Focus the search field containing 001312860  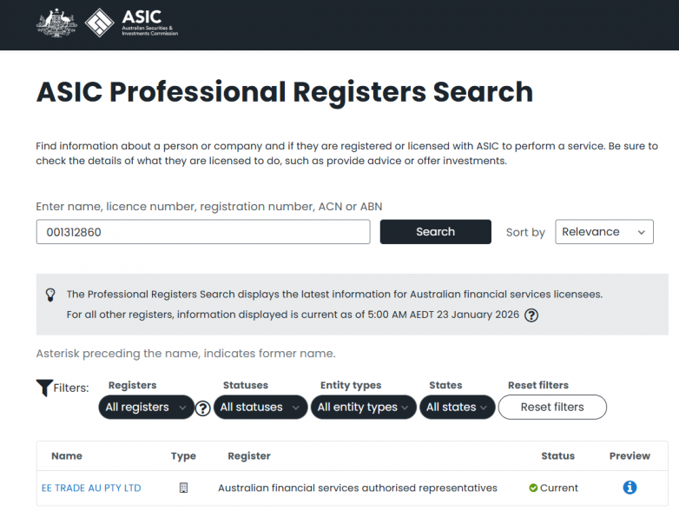203,232
